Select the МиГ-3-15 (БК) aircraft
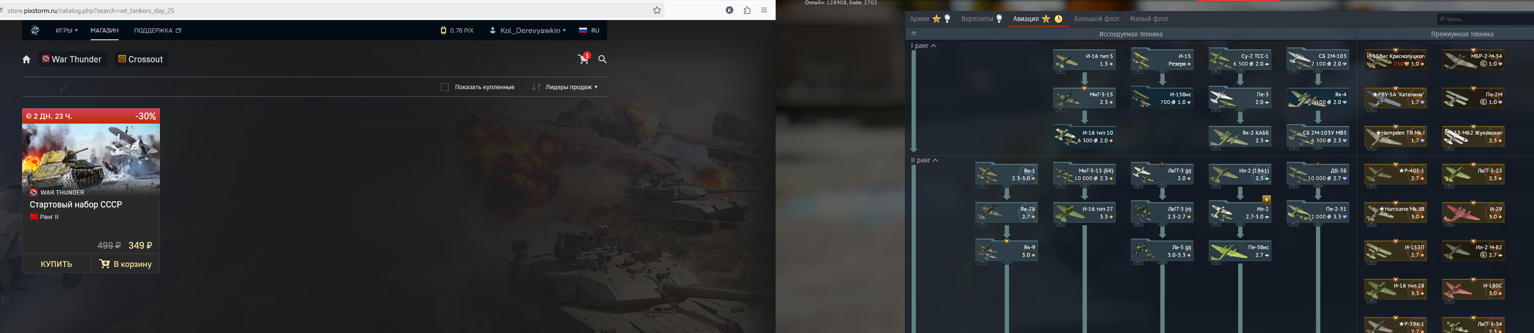Screen dimensions: 1534x333 pos(1084,174)
